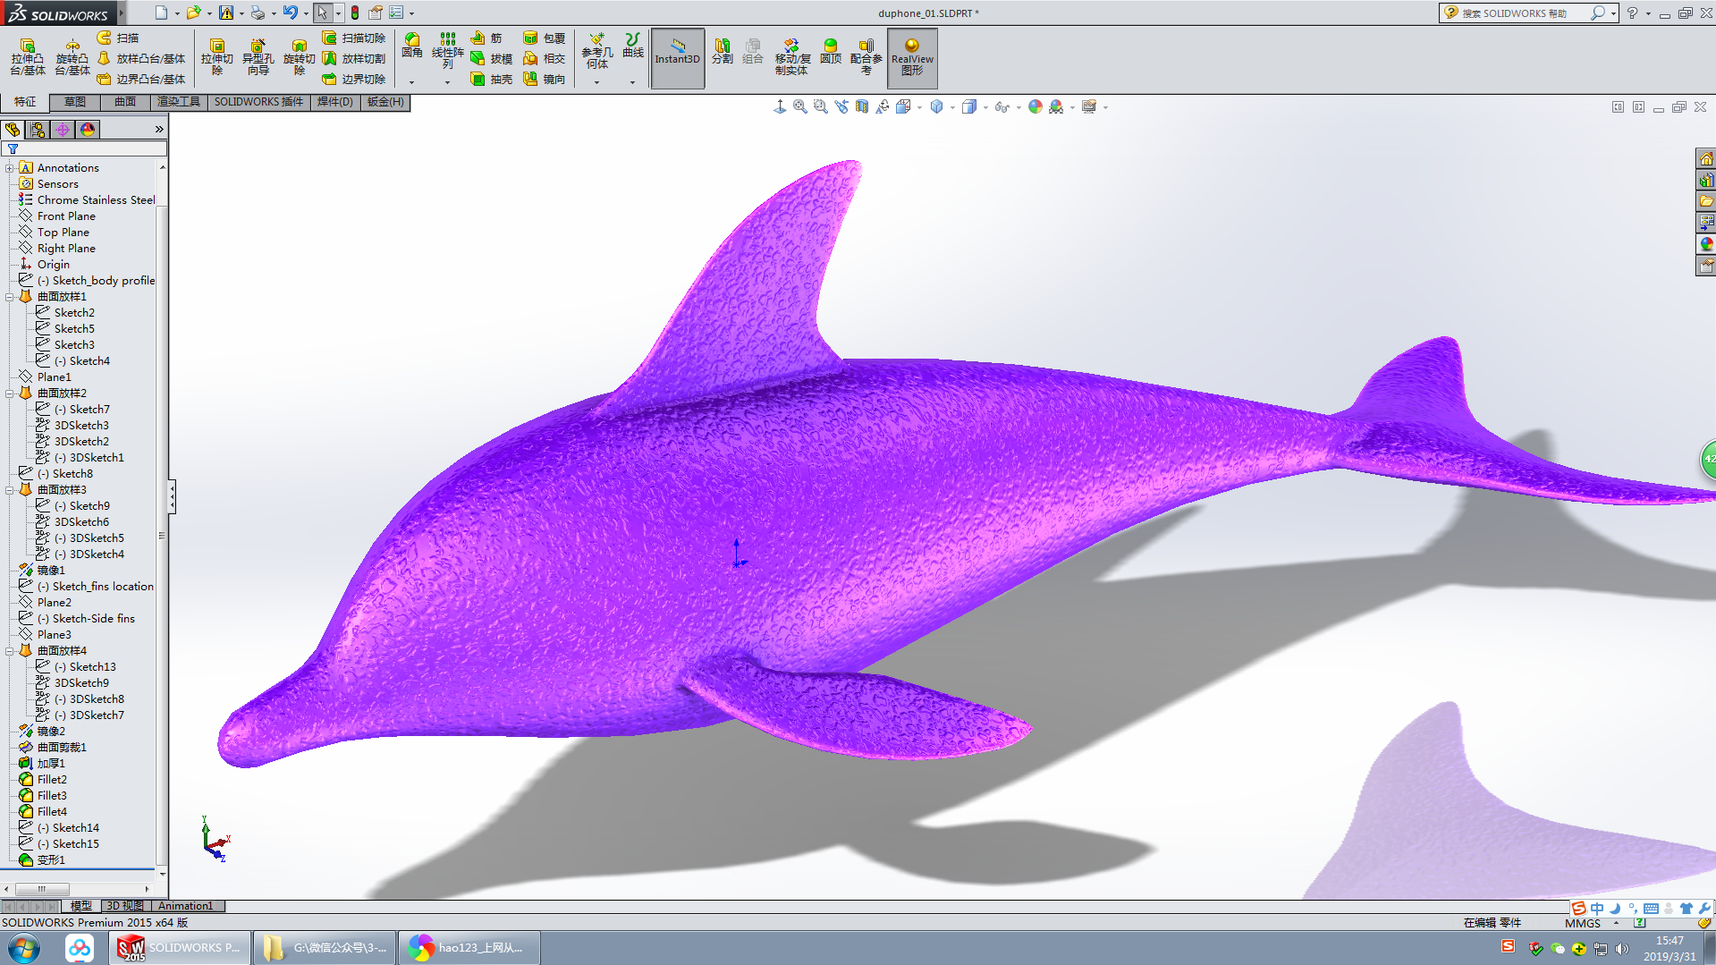This screenshot has height=965, width=1716.
Task: Open SOLIDWORKS from the Windows taskbar
Action: click(x=180, y=947)
